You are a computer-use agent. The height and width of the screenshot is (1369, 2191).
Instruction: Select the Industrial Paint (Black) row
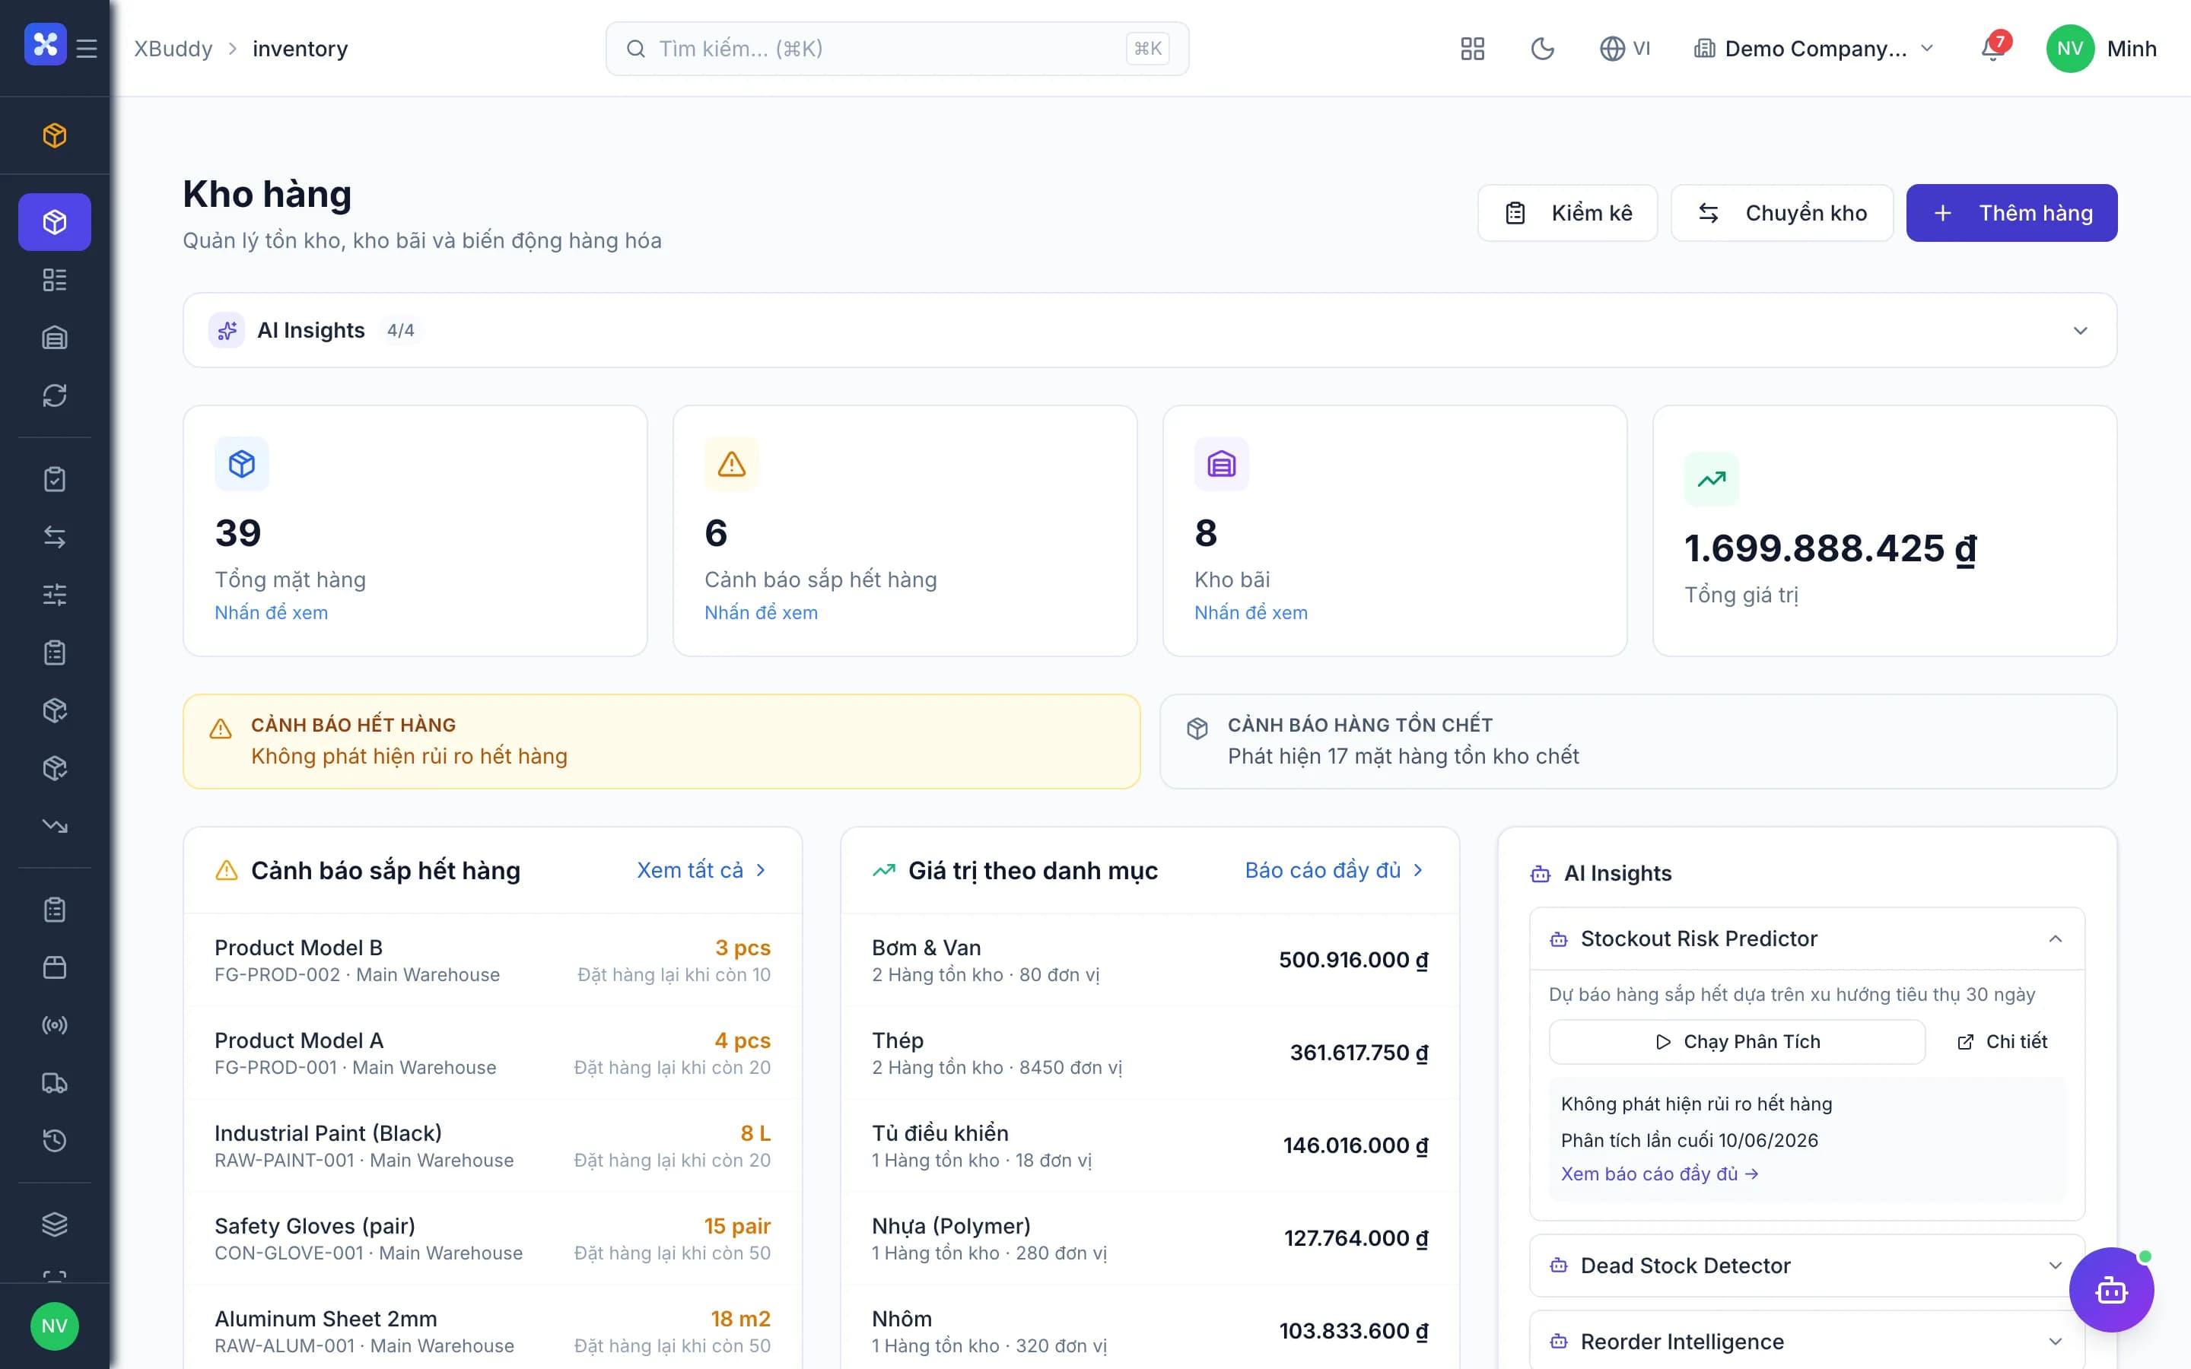tap(492, 1146)
